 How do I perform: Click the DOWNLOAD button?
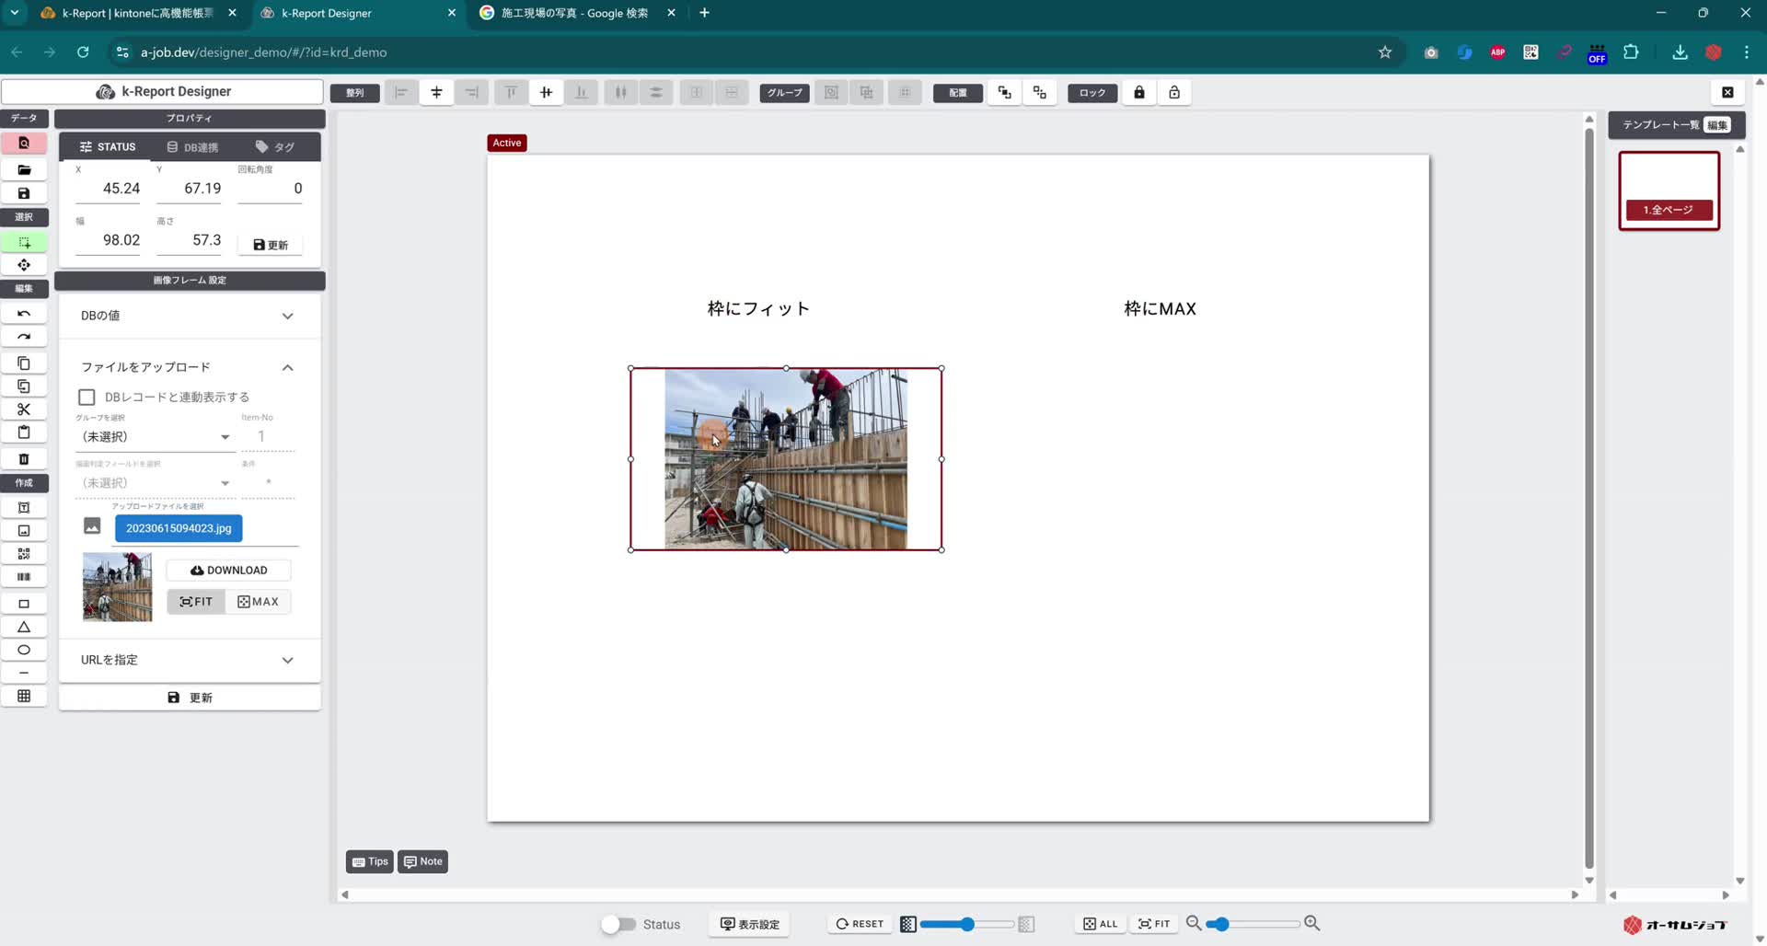pyautogui.click(x=227, y=570)
